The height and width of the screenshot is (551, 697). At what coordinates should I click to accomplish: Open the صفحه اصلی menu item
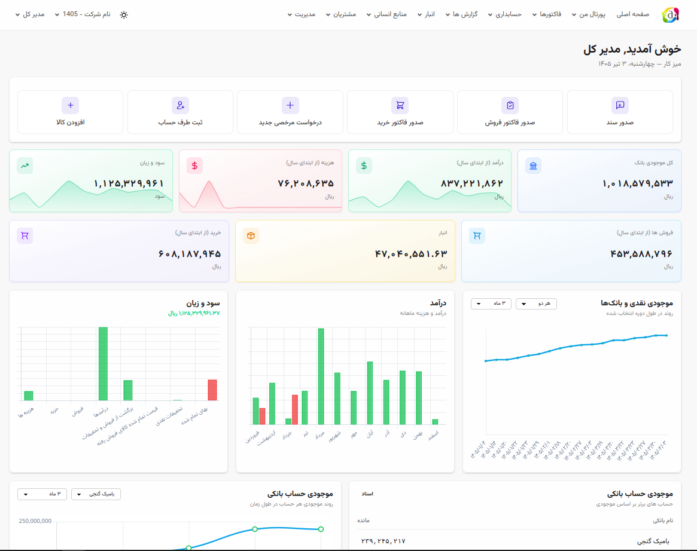632,14
